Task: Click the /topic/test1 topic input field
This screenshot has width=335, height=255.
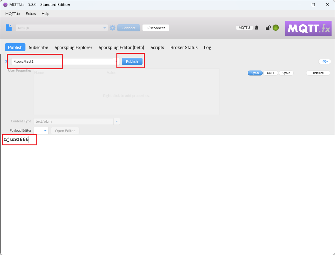Action: [x=62, y=61]
